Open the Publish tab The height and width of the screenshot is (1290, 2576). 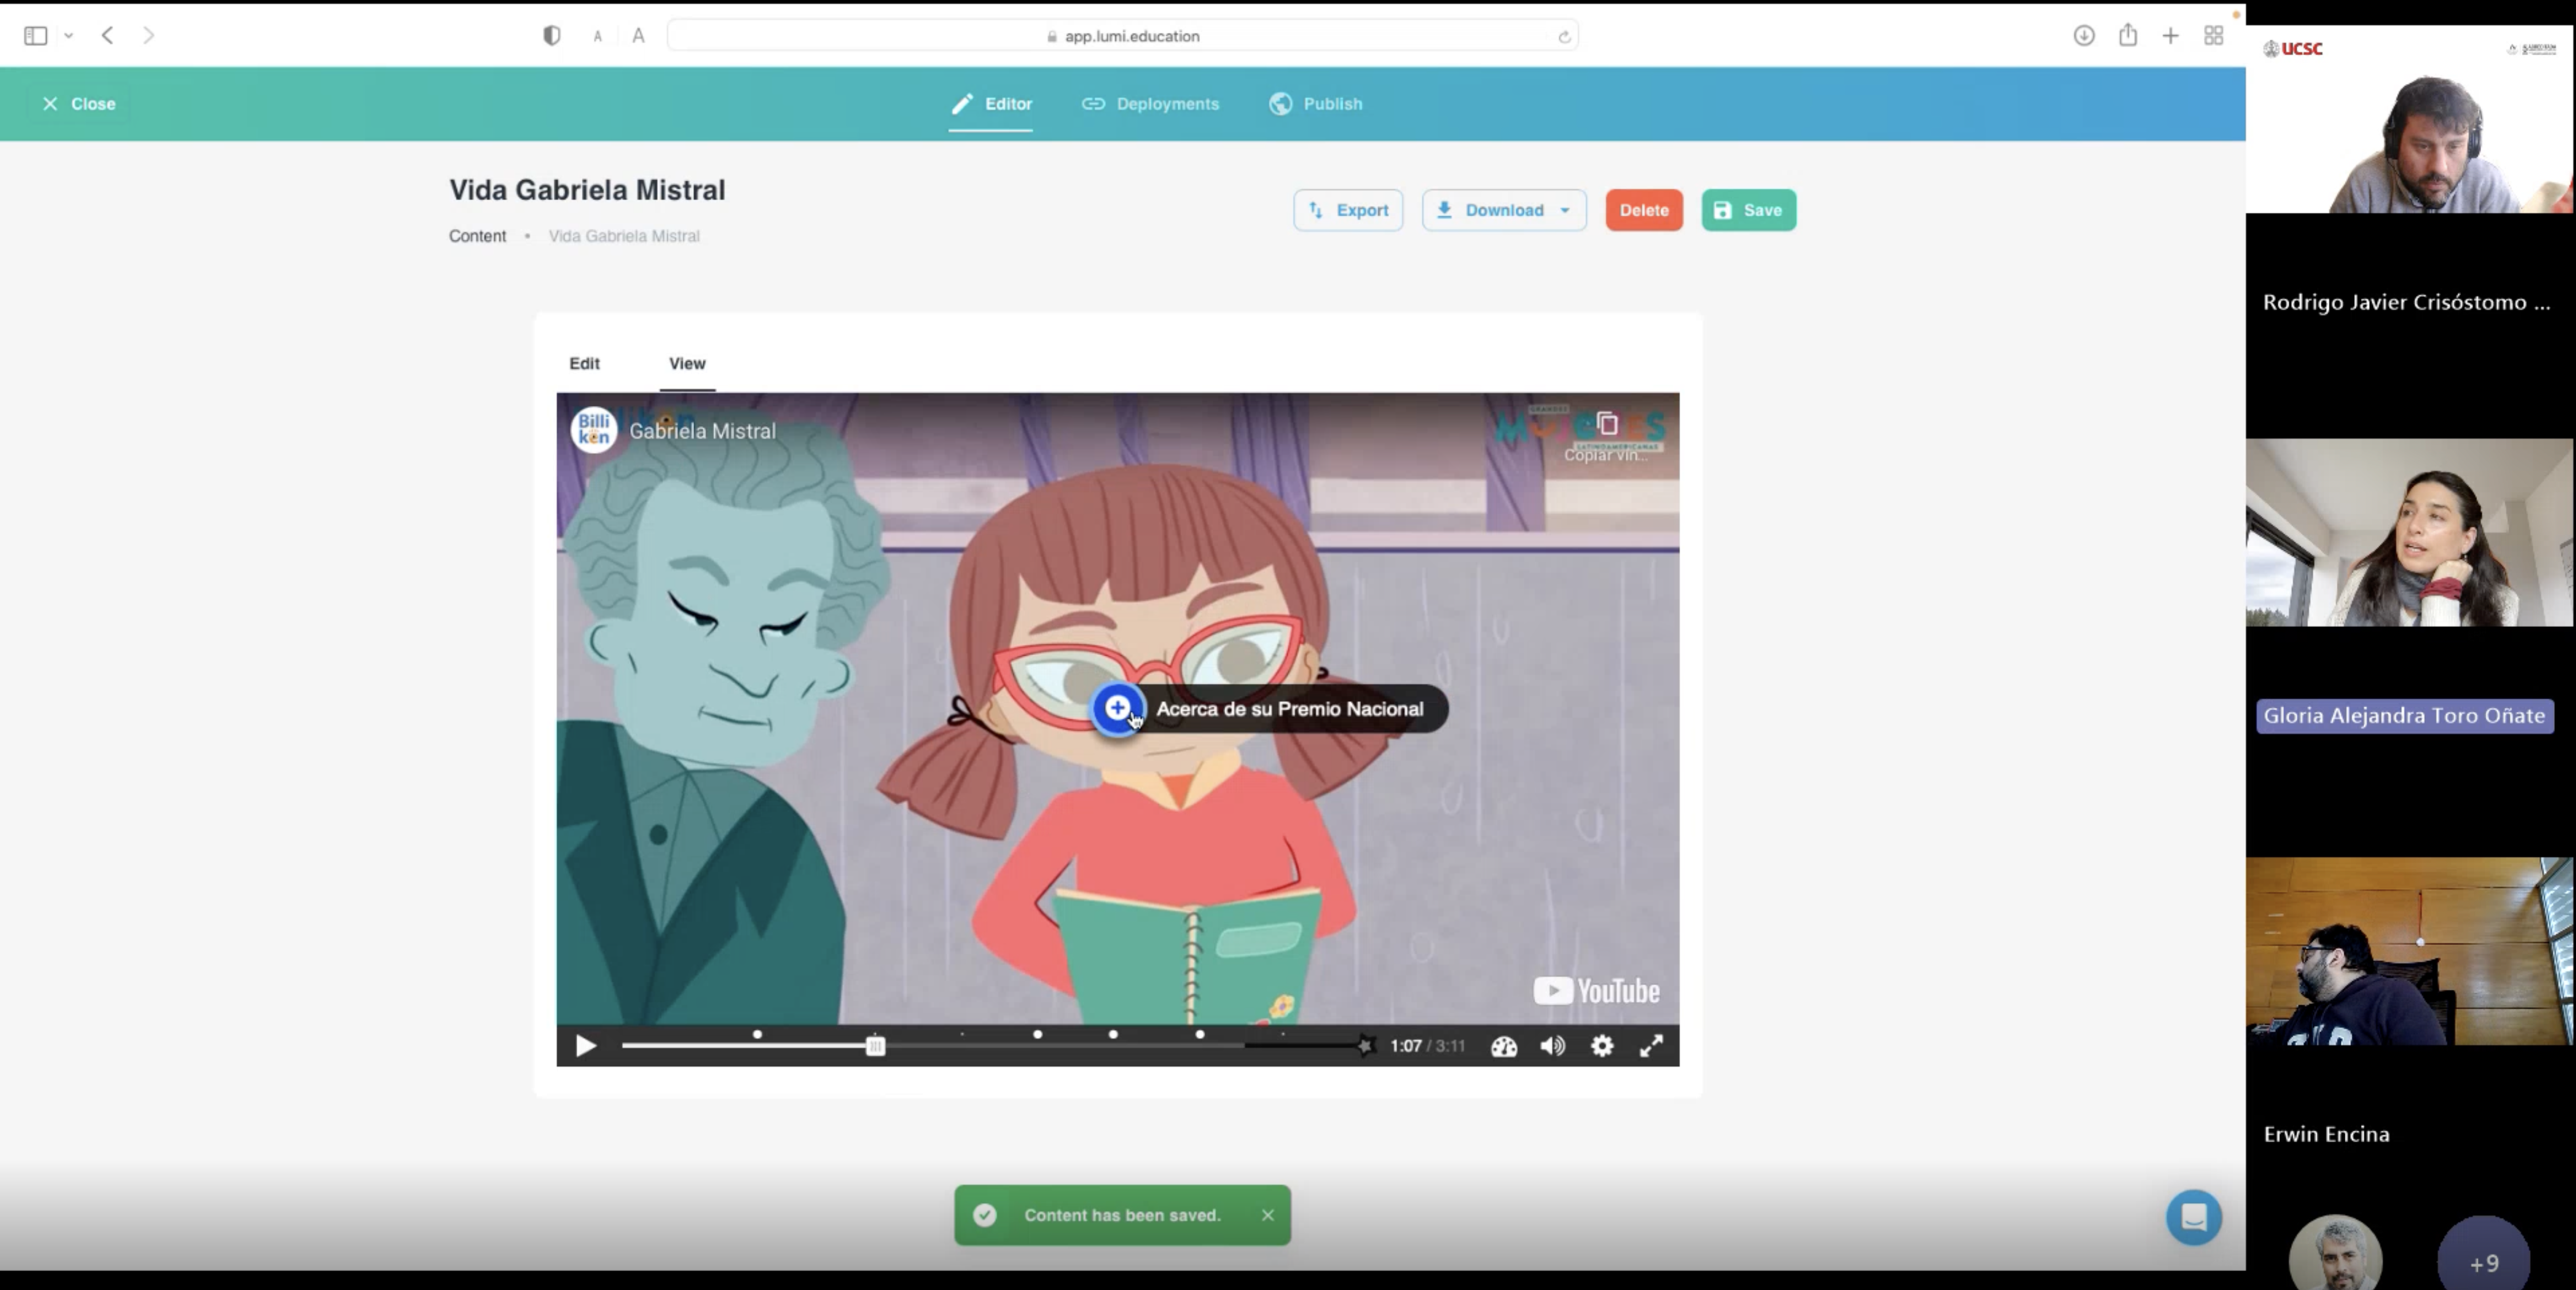1315,104
